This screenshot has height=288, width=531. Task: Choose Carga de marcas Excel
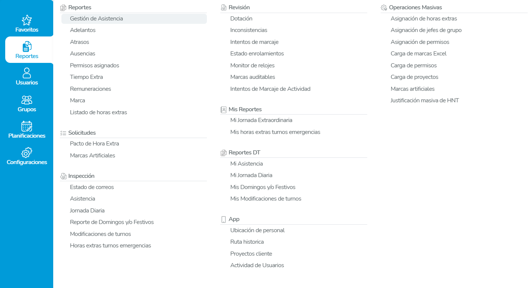click(x=418, y=54)
